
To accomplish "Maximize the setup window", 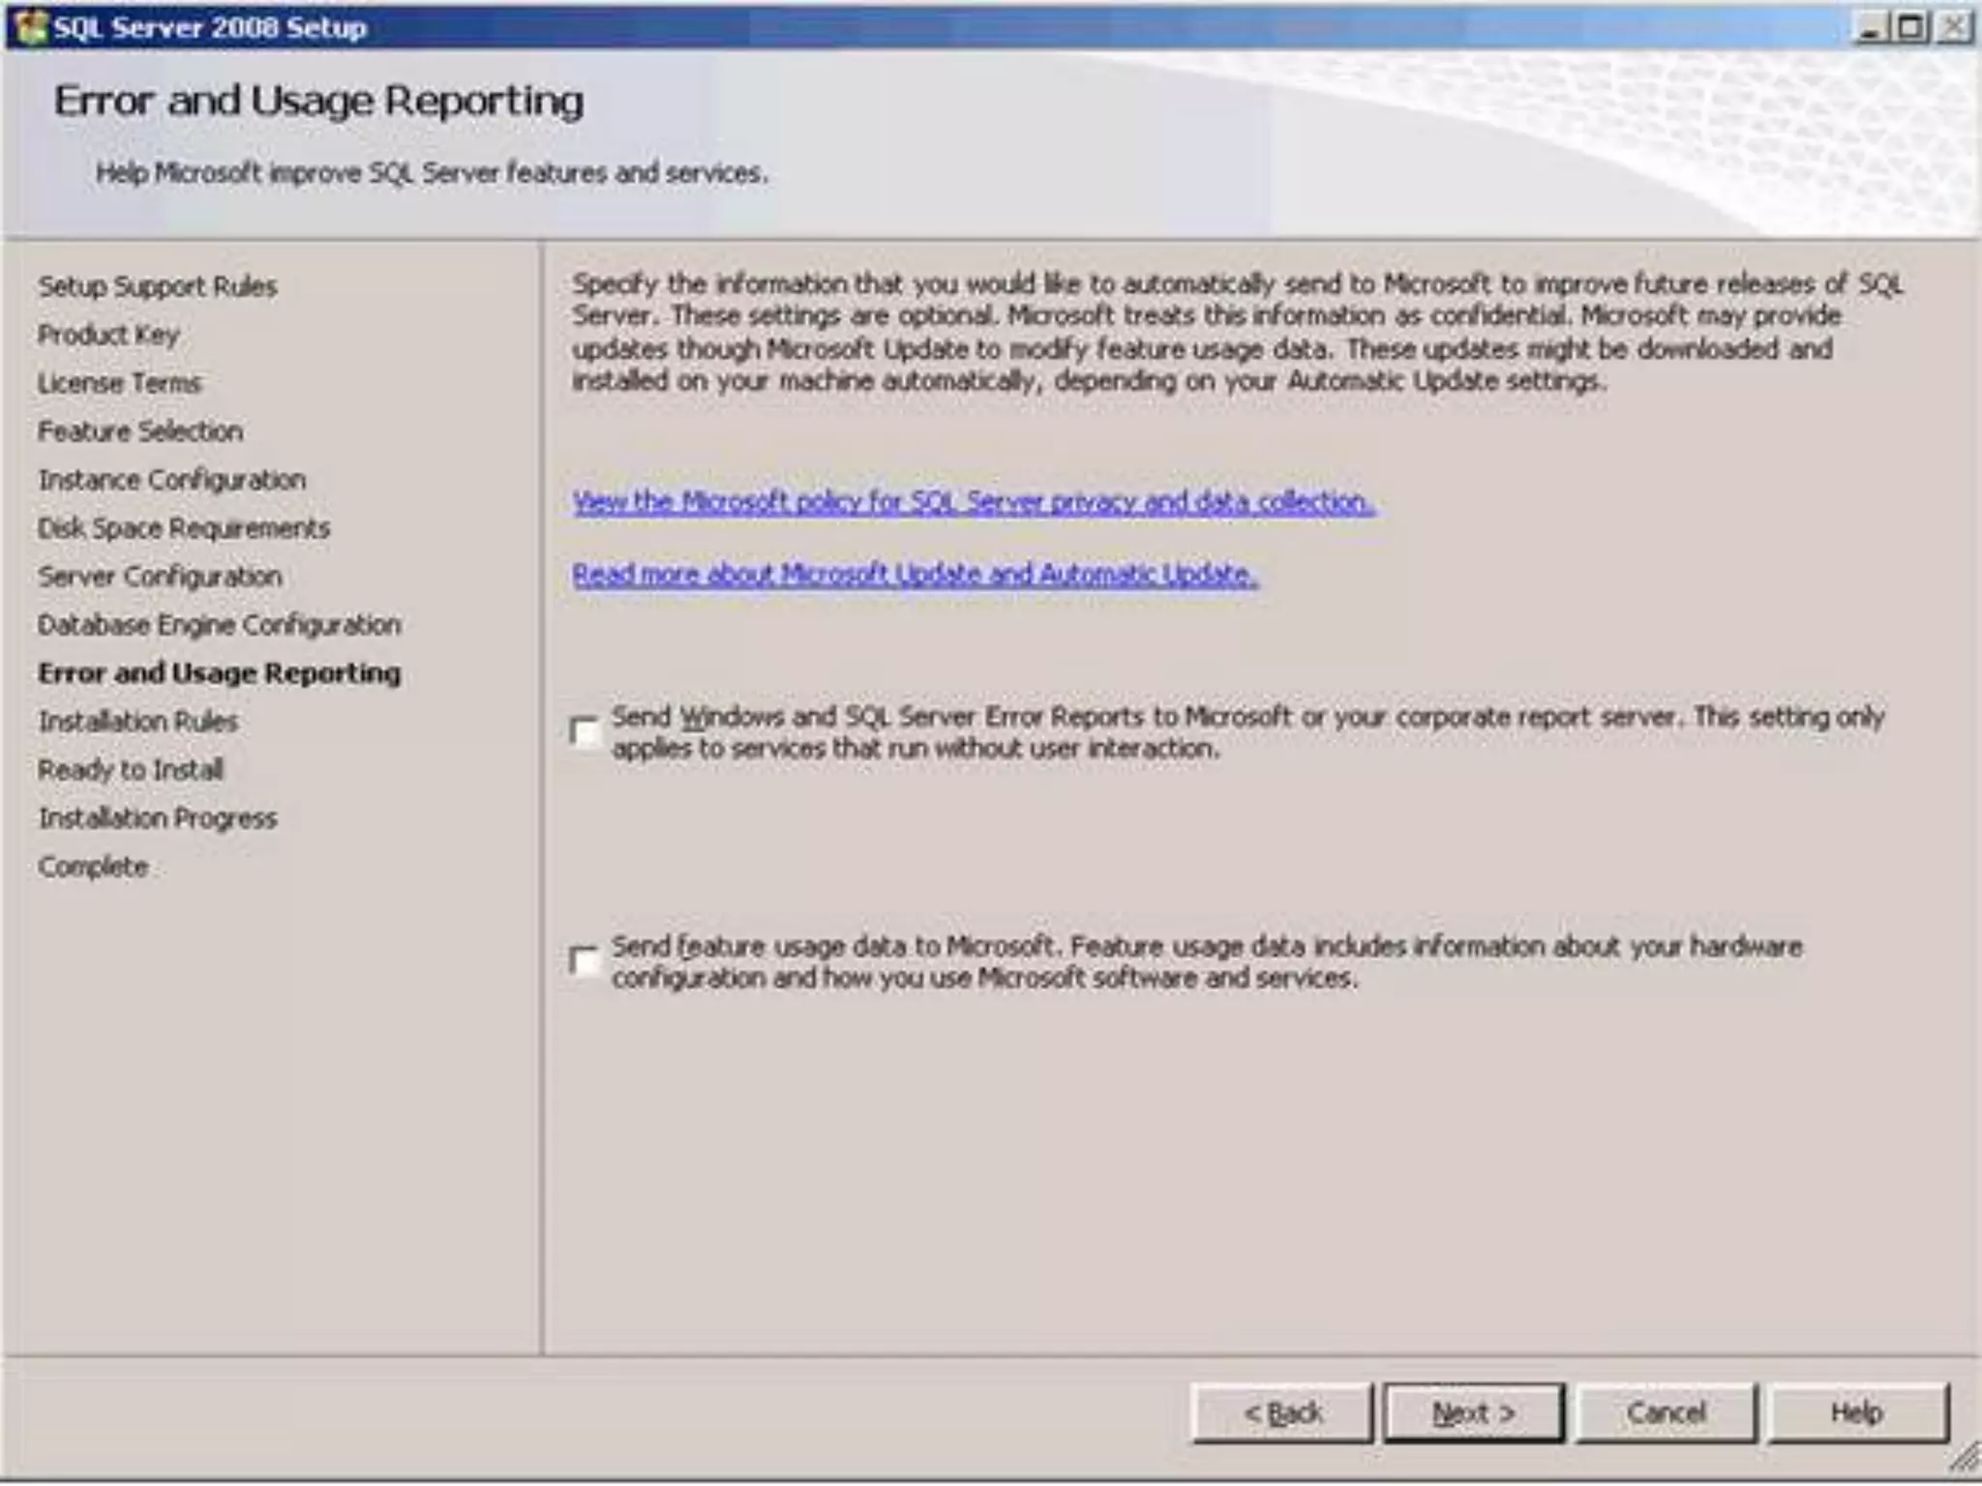I will (1911, 27).
